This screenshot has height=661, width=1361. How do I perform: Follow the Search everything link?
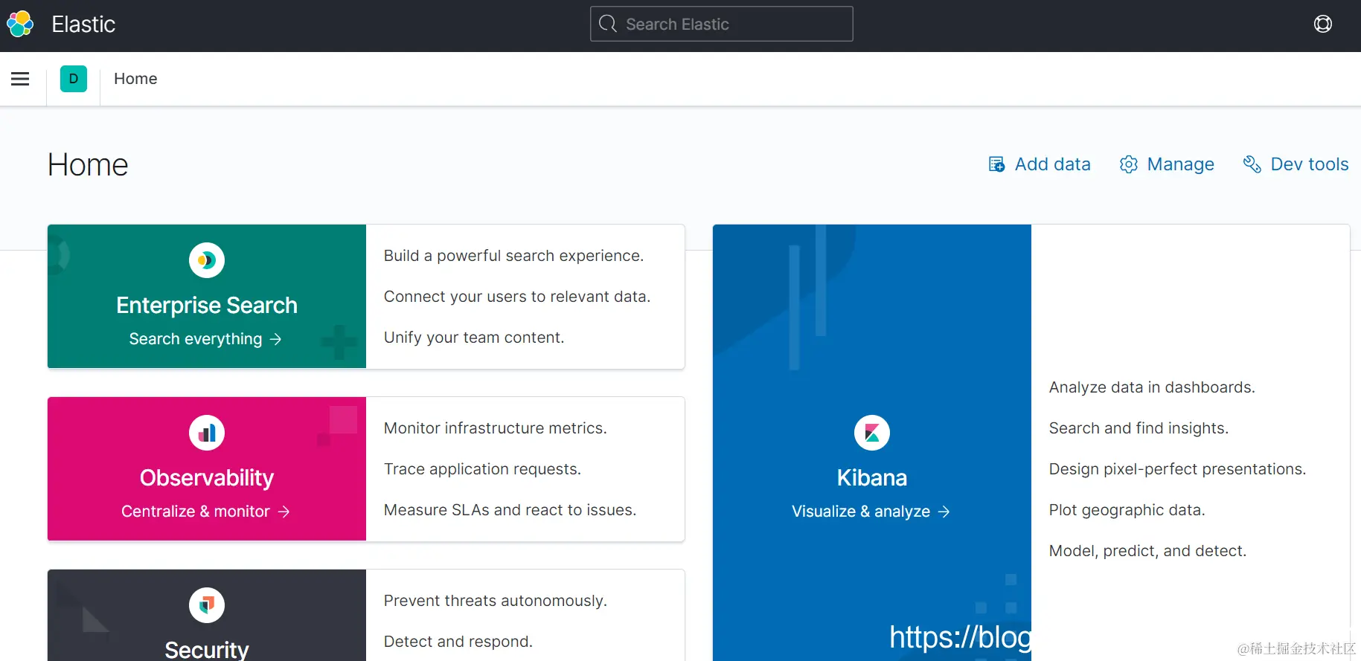(205, 339)
